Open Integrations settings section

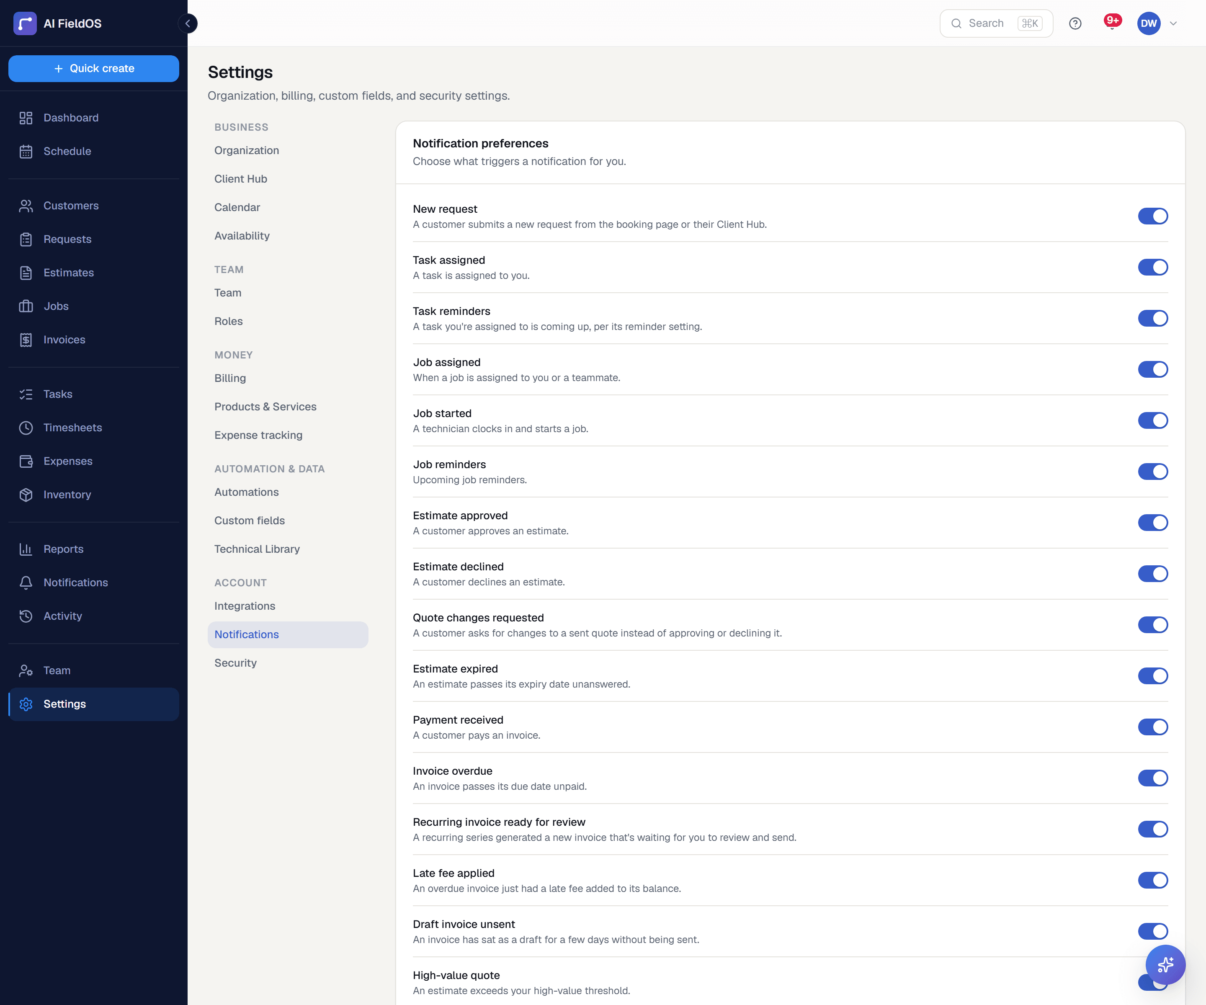[x=288, y=606]
